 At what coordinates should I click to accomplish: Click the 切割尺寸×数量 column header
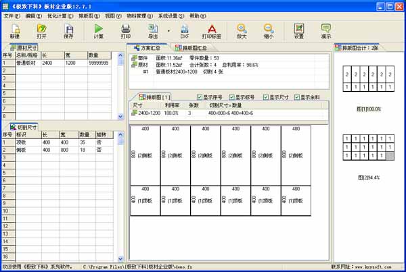pos(225,105)
